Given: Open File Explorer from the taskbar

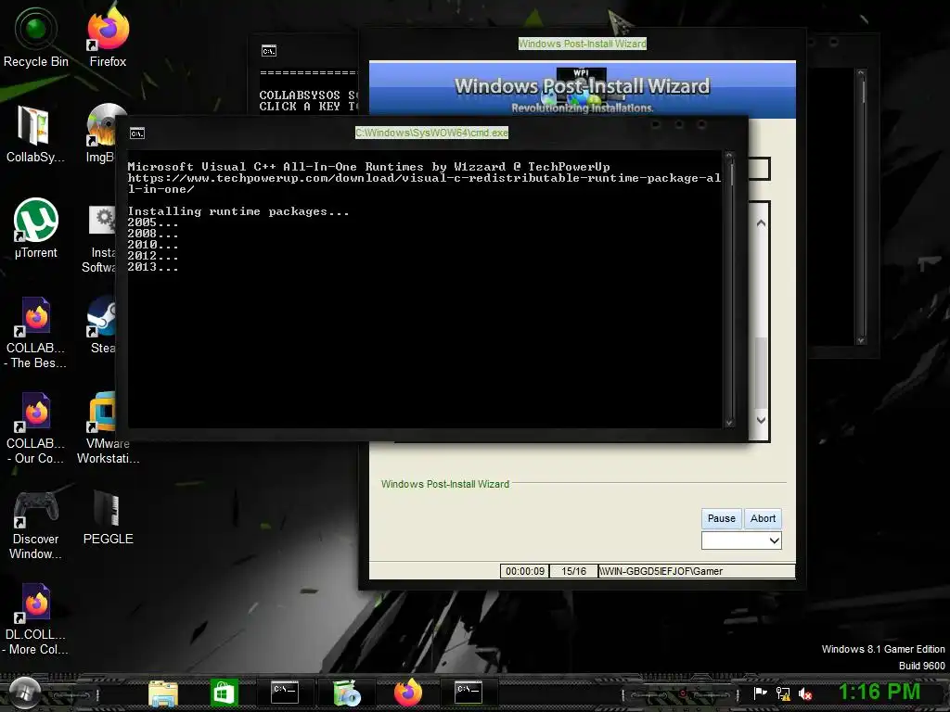Looking at the screenshot, I should click(x=163, y=693).
